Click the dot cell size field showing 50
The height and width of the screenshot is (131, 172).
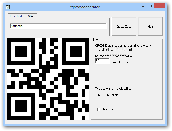pos(102,61)
